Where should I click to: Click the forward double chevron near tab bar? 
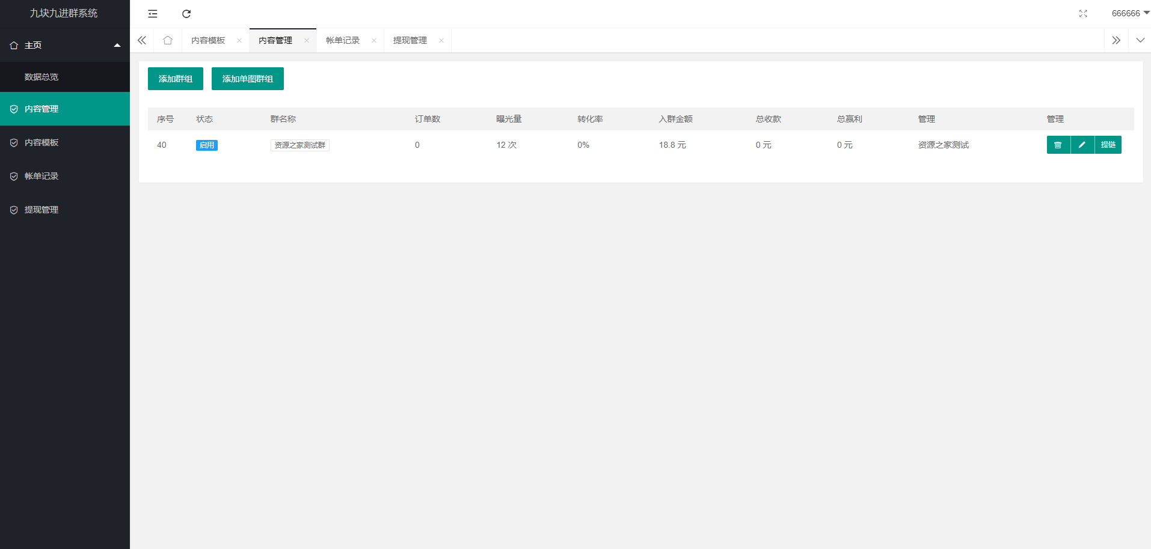(1116, 40)
